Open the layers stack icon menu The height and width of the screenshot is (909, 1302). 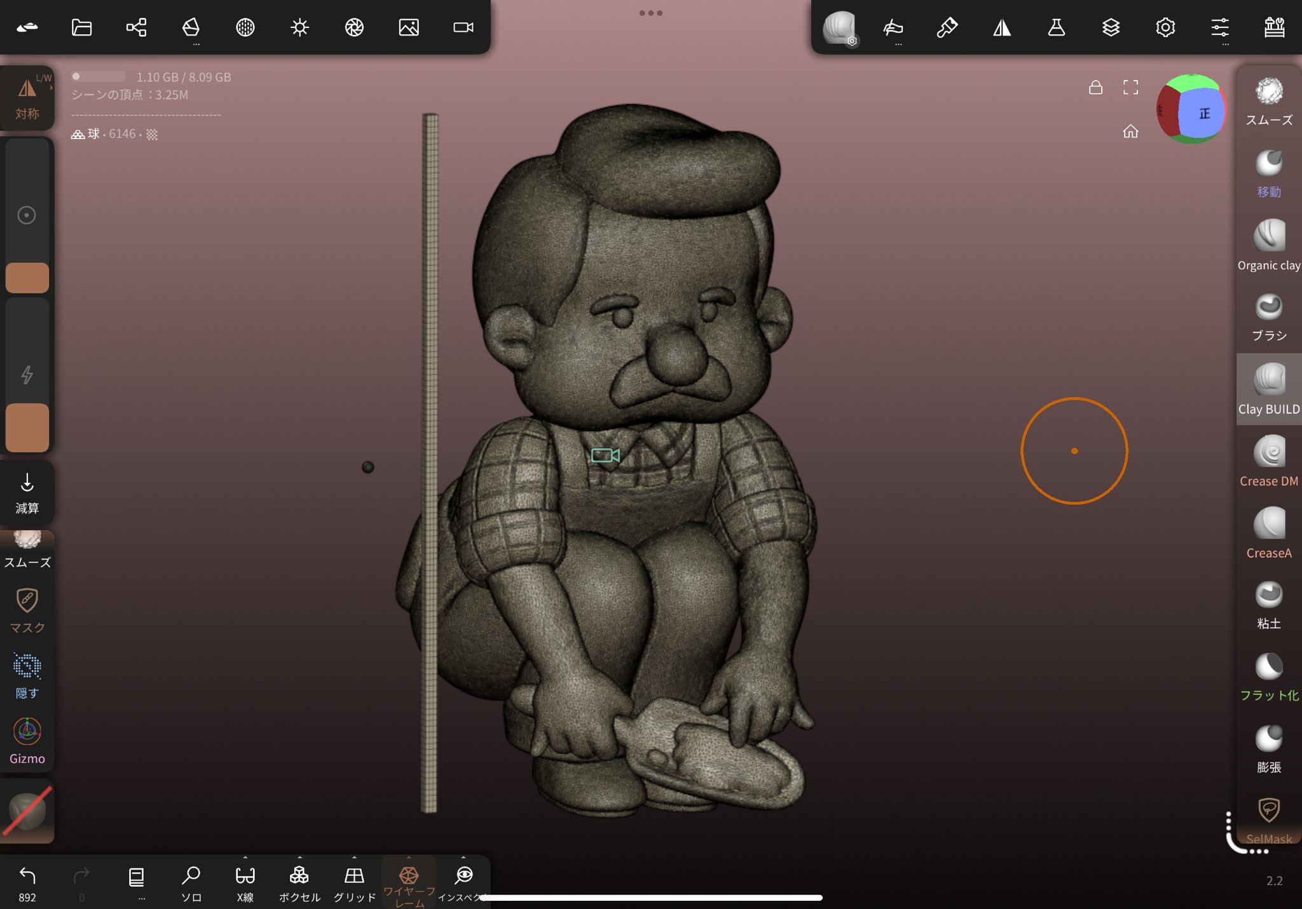point(1111,27)
